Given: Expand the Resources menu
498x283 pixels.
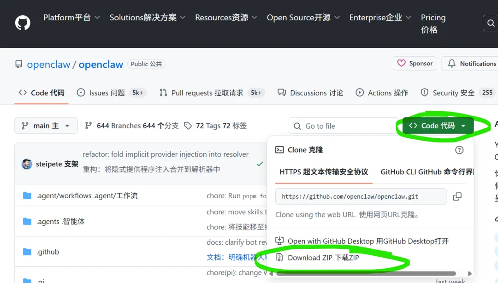Looking at the screenshot, I should click(x=226, y=18).
